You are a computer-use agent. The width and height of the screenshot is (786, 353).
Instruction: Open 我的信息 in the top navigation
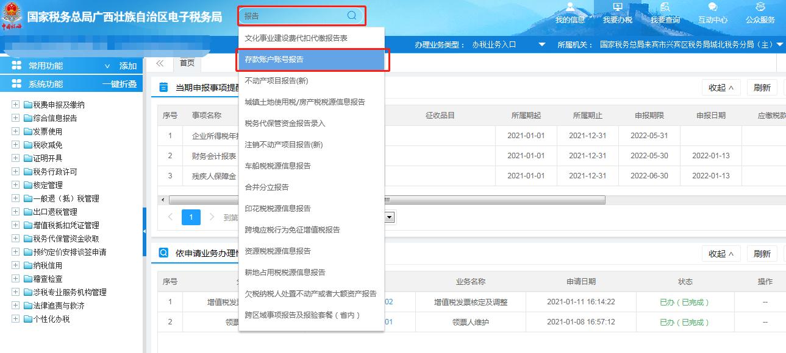[570, 13]
